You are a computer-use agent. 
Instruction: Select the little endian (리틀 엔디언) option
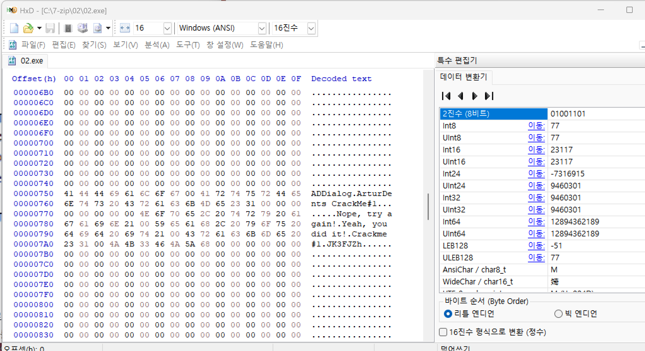point(448,314)
